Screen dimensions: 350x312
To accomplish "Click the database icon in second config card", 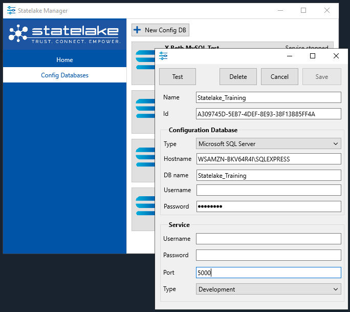I will pos(145,109).
